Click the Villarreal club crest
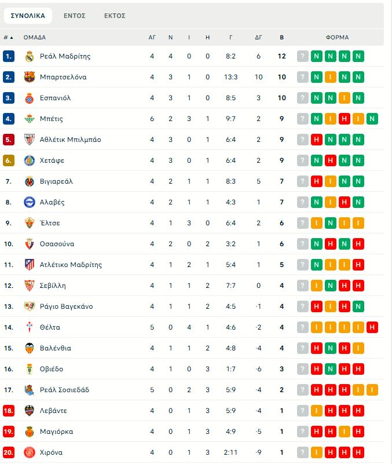 pyautogui.click(x=30, y=181)
